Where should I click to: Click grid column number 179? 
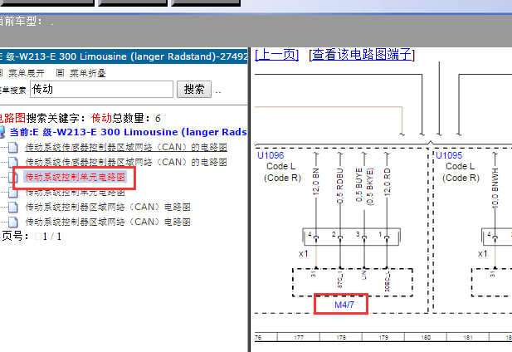click(383, 337)
